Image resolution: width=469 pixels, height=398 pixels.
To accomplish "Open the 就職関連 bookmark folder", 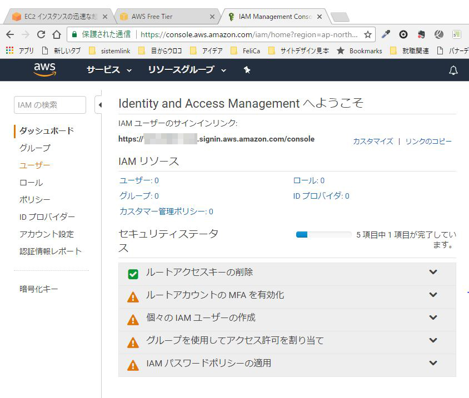I will tap(410, 51).
